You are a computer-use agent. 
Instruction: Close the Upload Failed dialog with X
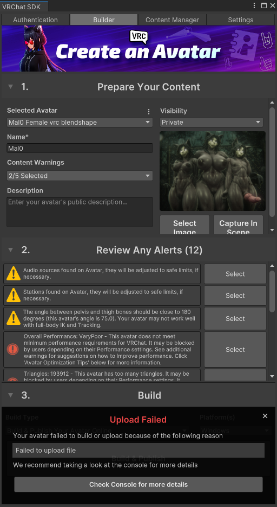(x=265, y=416)
